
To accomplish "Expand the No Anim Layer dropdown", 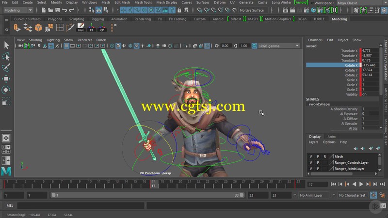I will (x=314, y=195).
